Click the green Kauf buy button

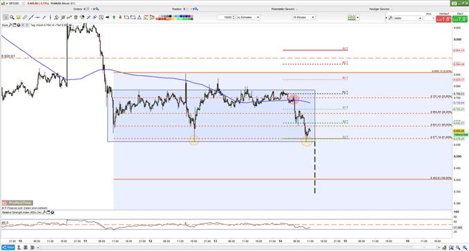(x=459, y=19)
